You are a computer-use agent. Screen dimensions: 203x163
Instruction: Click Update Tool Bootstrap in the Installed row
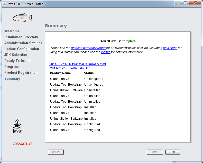click(x=66, y=107)
